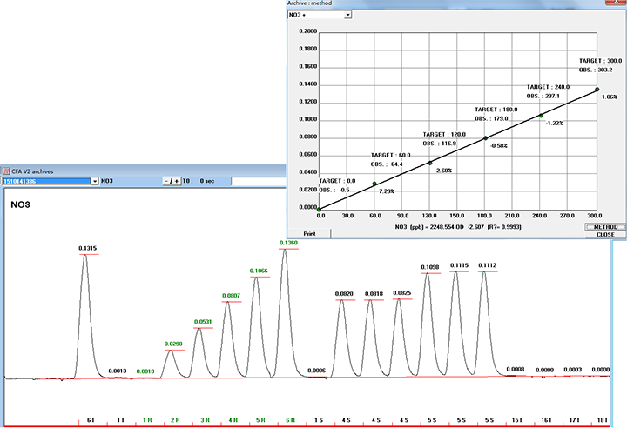Screen dimensions: 627x428
Task: Click the CLOSE button in method window
Action: pos(605,234)
